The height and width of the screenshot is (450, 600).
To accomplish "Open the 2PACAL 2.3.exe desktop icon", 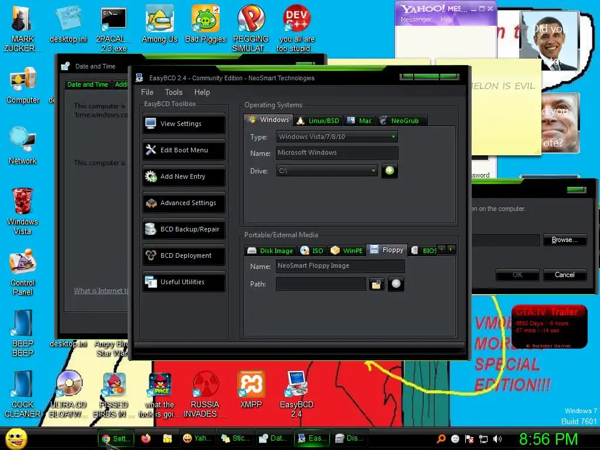I will pyautogui.click(x=114, y=29).
